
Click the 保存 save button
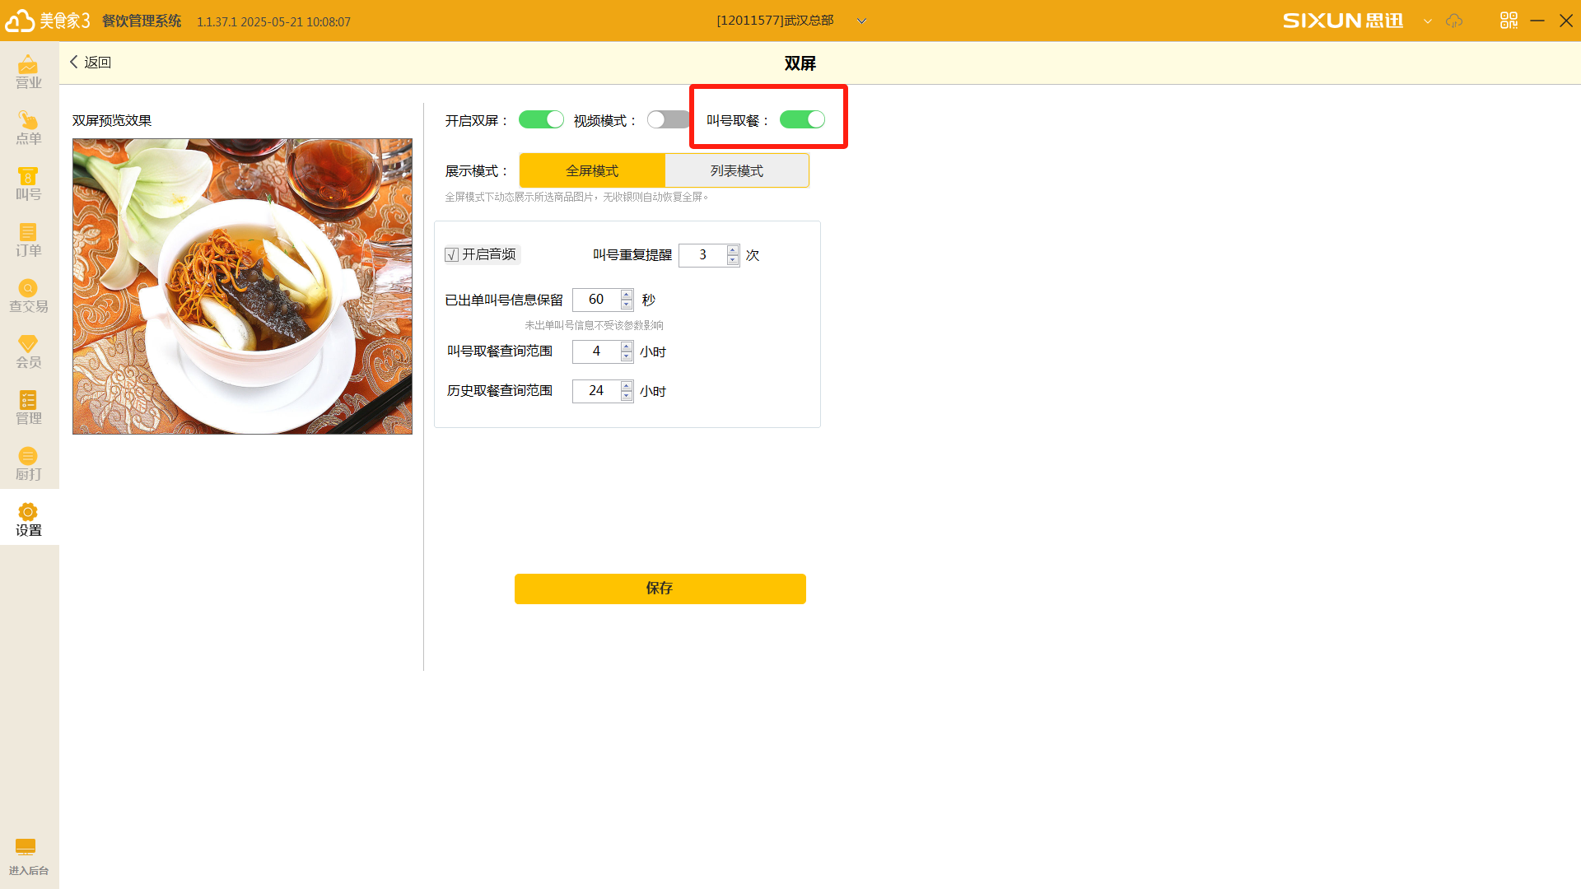(660, 589)
